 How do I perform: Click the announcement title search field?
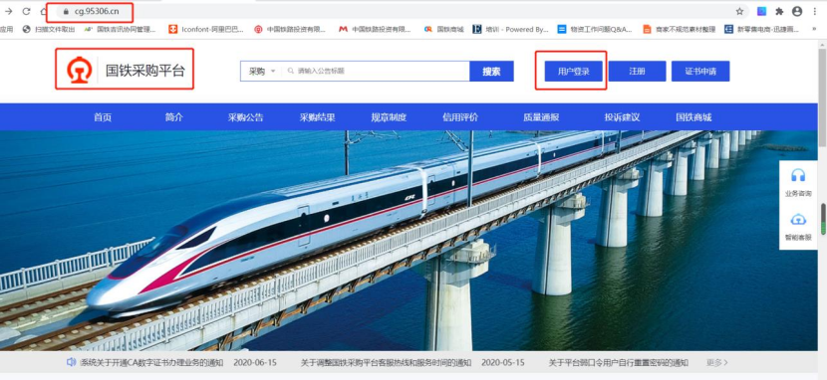pyautogui.click(x=376, y=71)
